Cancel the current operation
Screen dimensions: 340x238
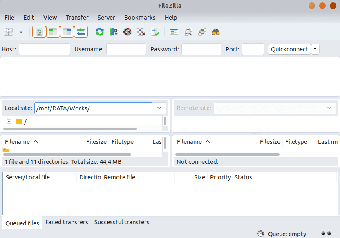127,32
